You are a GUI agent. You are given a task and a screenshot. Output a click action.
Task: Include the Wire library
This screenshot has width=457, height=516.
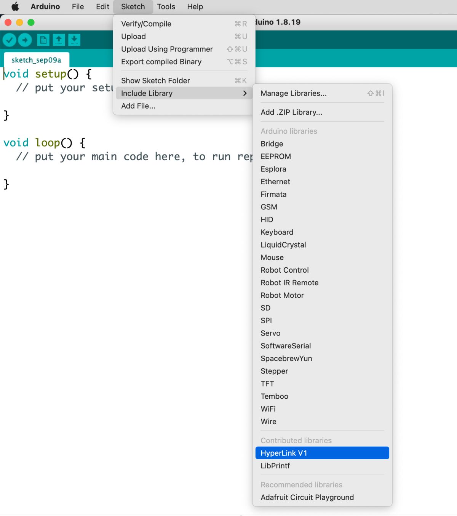tap(322, 421)
